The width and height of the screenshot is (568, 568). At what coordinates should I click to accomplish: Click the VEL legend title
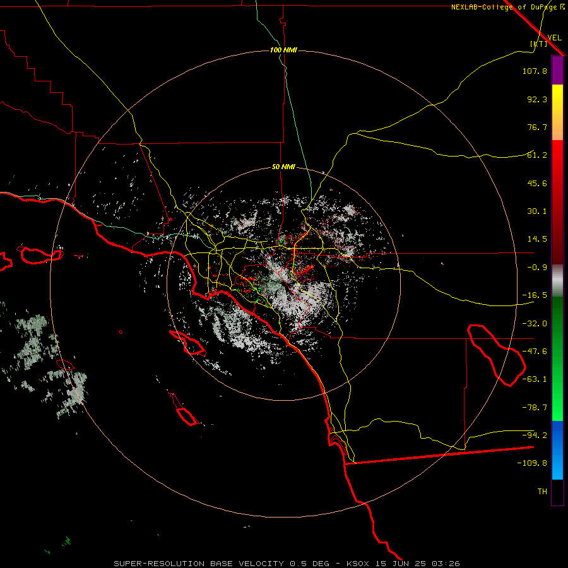(x=555, y=38)
